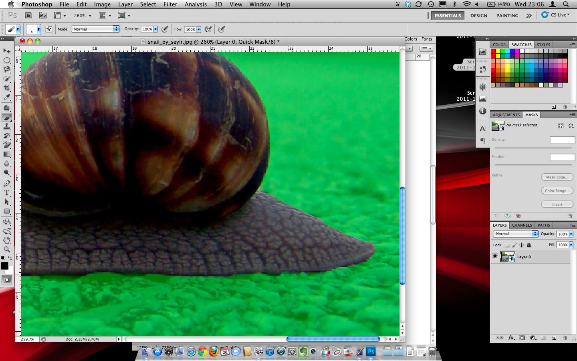Expand the brush Opacity slider arrow
This screenshot has height=361, width=577.
click(155, 29)
